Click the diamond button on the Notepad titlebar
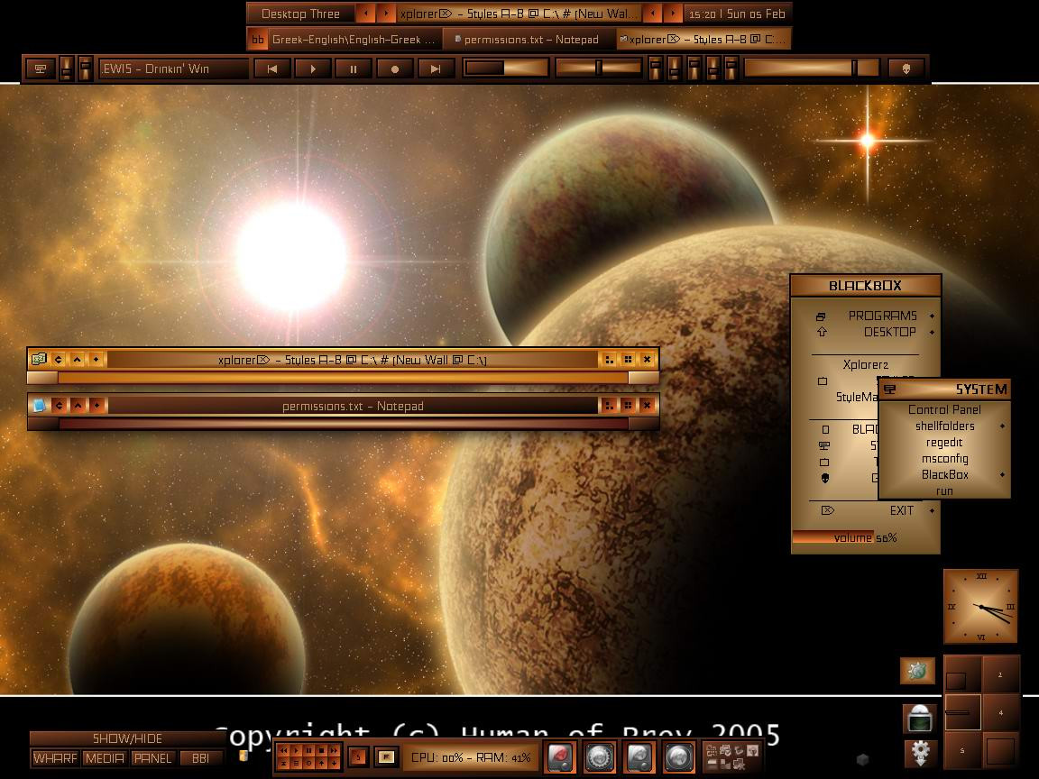The image size is (1039, 779). (97, 405)
